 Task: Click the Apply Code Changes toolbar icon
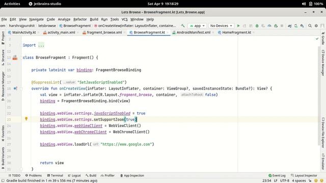251,26
